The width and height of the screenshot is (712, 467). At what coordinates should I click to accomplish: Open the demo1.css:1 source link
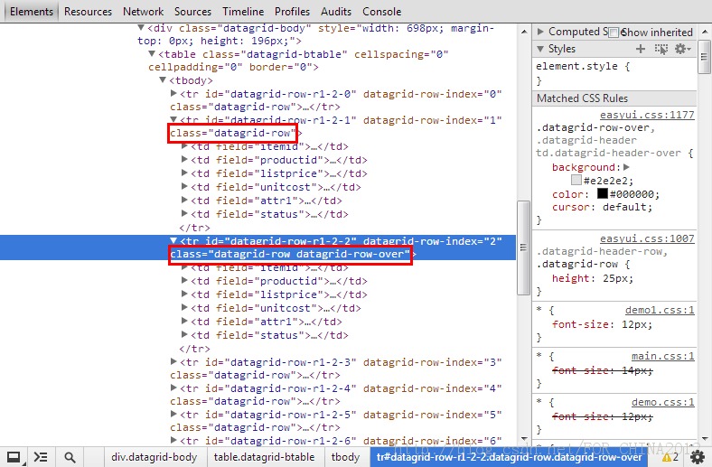point(660,310)
